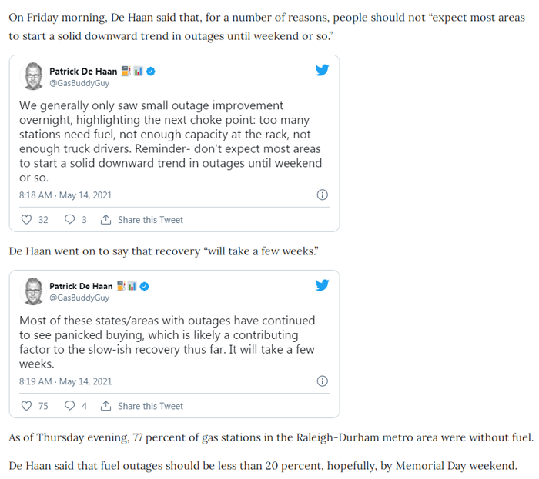This screenshot has height=479, width=539.
Task: Open replies bubble on first tweet
Action: click(x=69, y=219)
